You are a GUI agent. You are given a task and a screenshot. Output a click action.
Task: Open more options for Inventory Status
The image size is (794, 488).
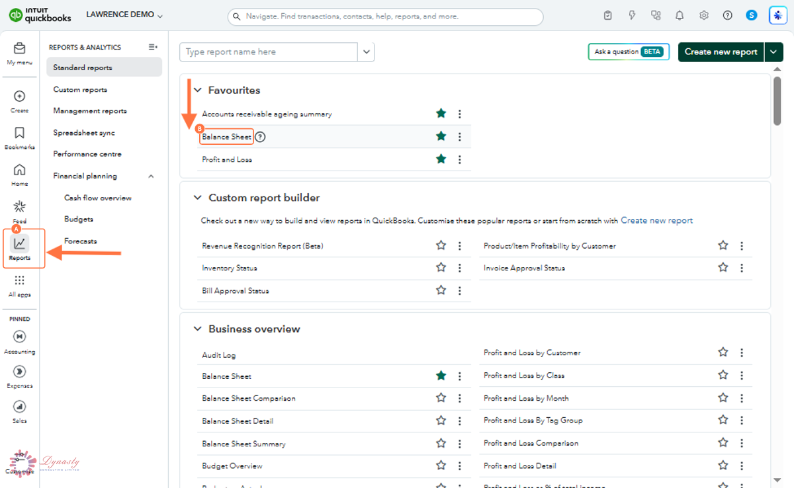pos(460,268)
